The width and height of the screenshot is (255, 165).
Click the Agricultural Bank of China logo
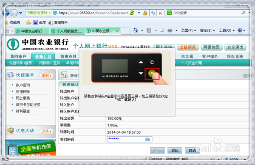click(x=38, y=44)
